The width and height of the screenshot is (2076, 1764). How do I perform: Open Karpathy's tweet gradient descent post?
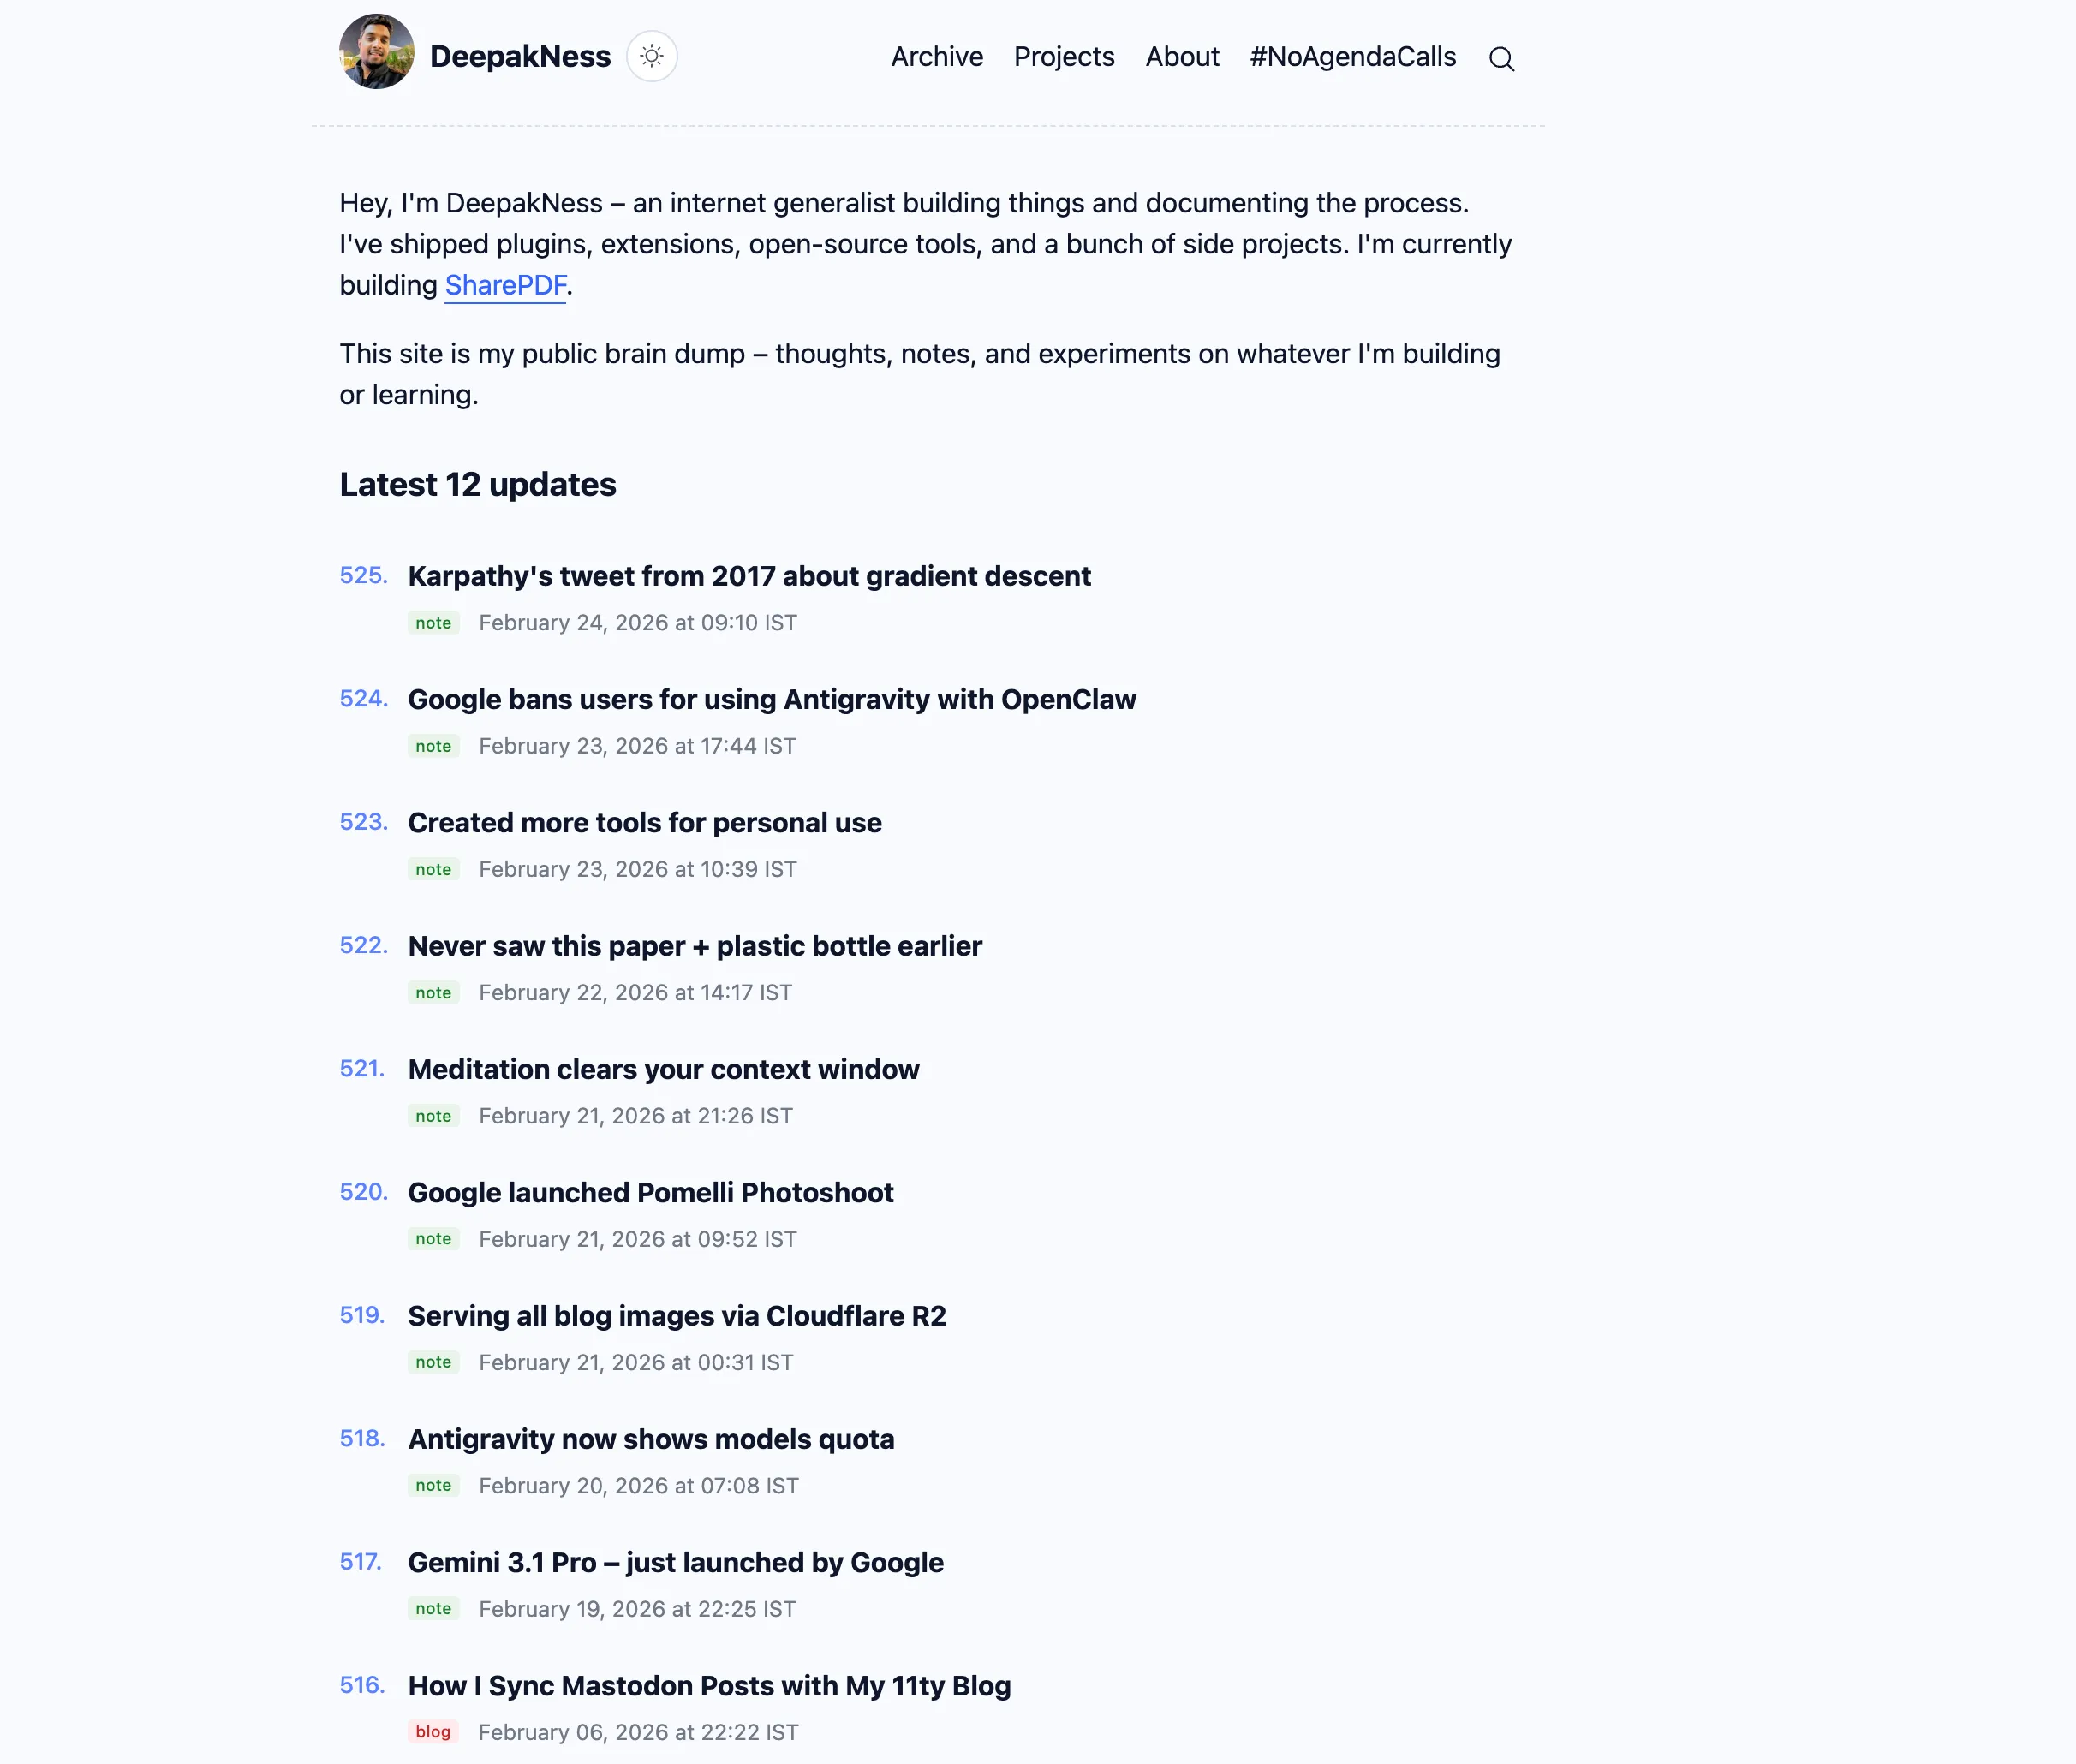[x=749, y=576]
